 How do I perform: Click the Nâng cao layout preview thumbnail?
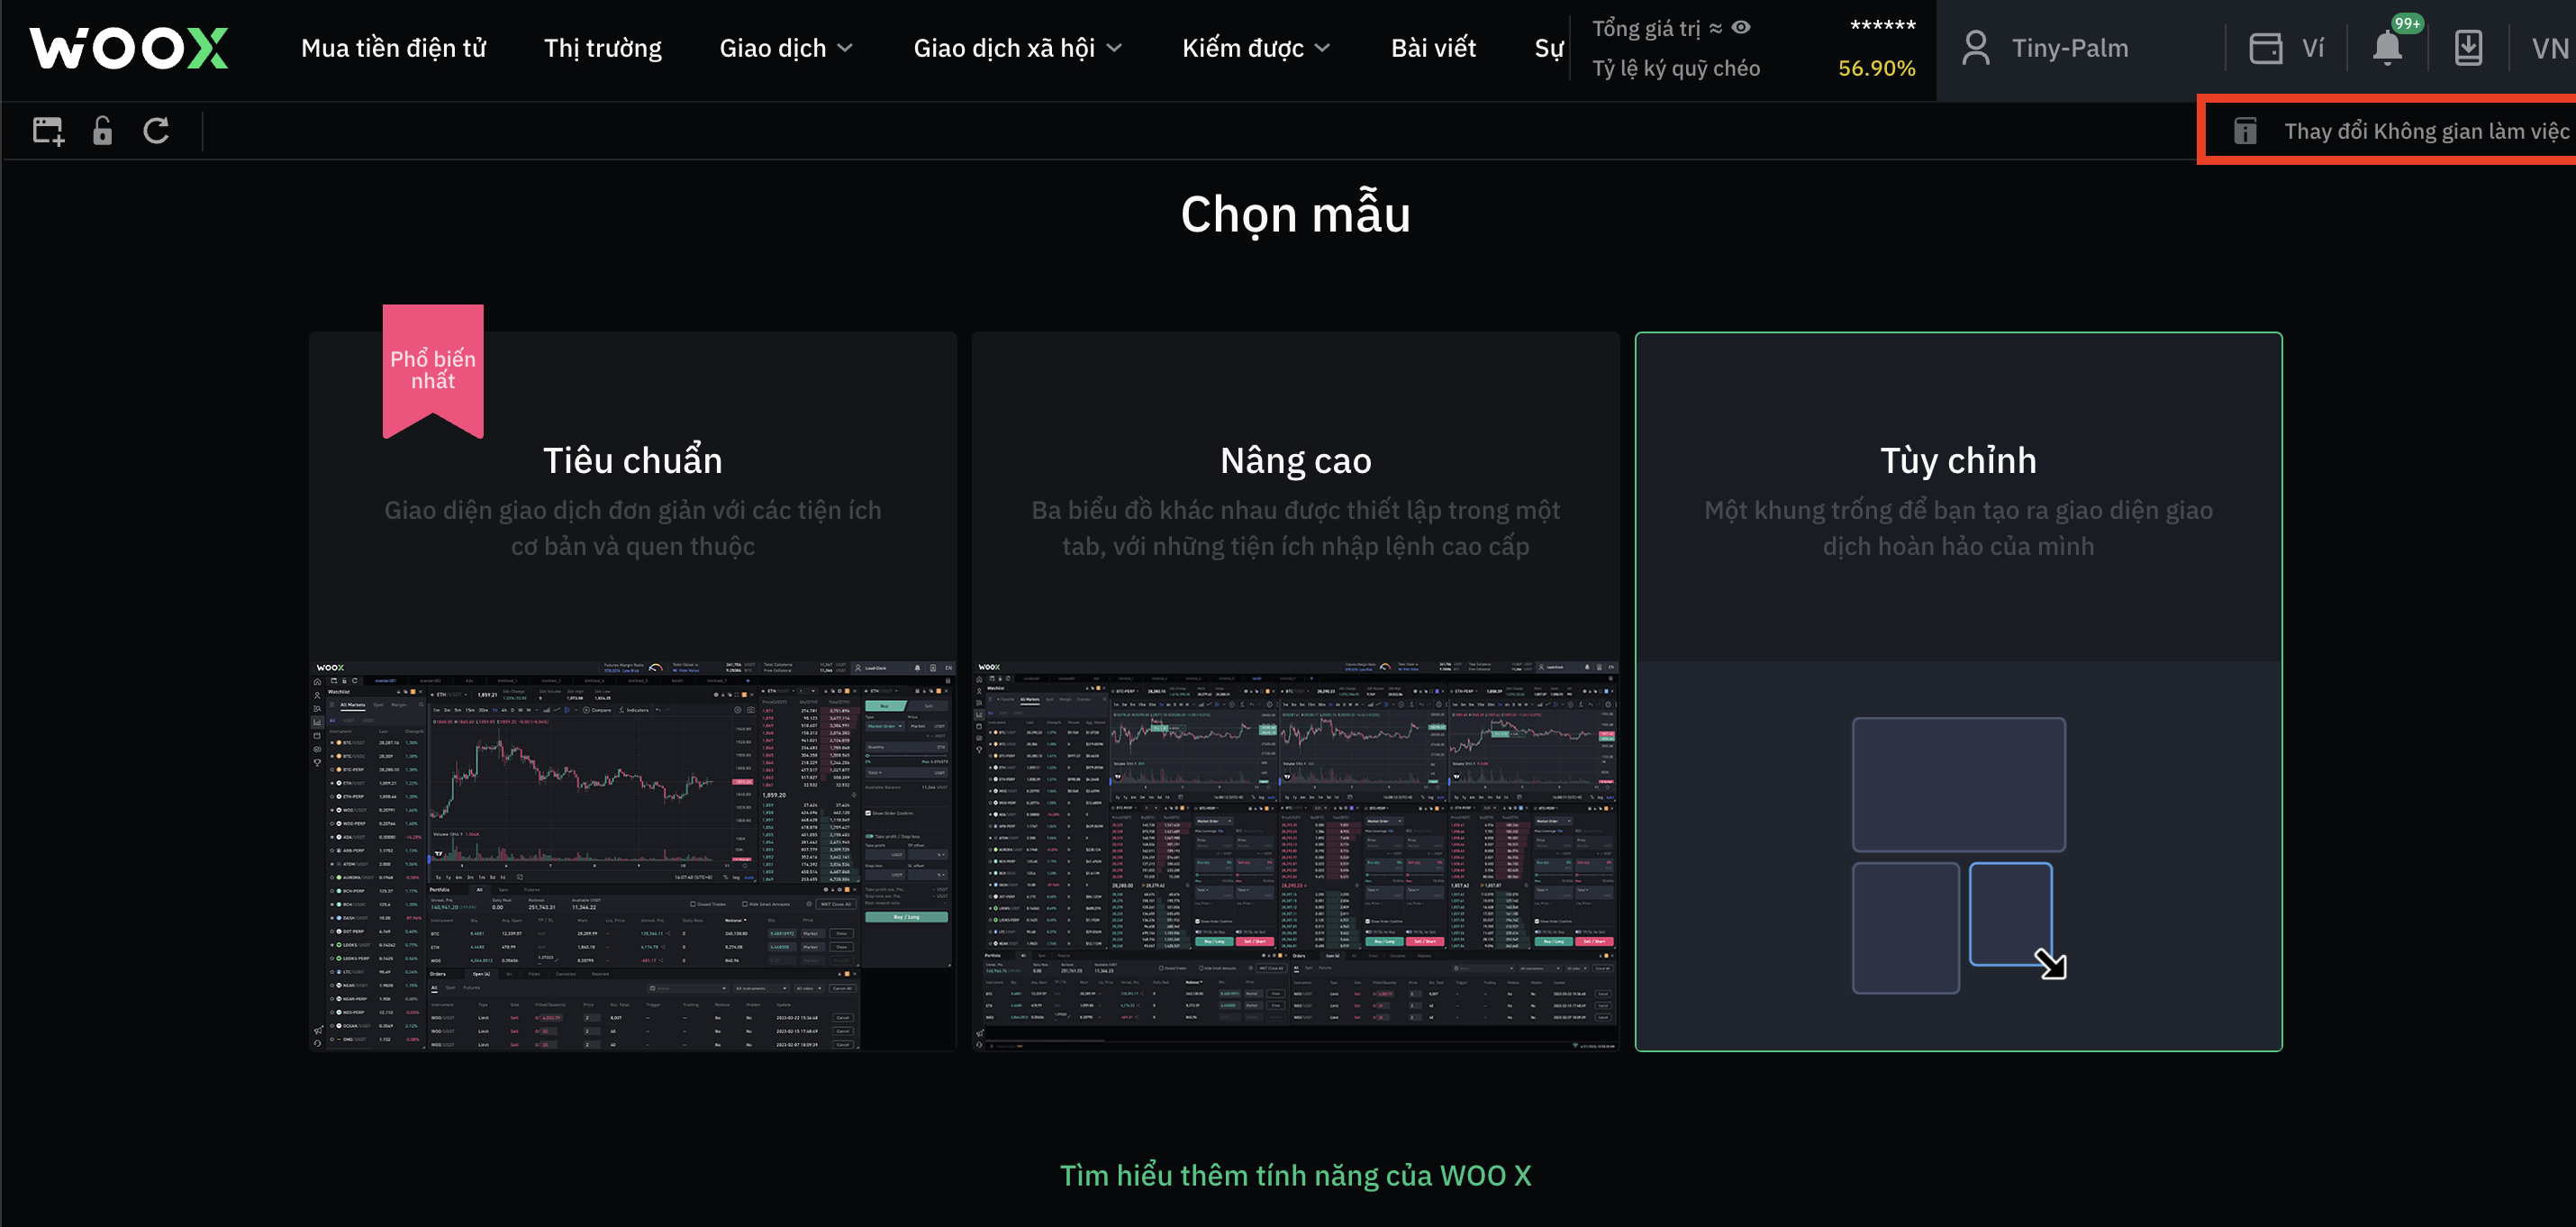tap(1295, 855)
